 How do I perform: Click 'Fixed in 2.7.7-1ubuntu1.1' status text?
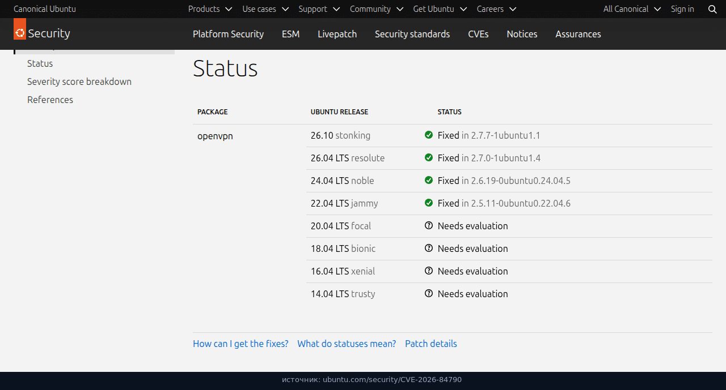(x=489, y=135)
